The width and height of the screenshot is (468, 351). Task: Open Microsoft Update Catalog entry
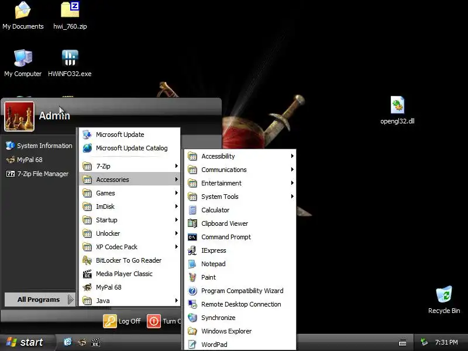[129, 148]
